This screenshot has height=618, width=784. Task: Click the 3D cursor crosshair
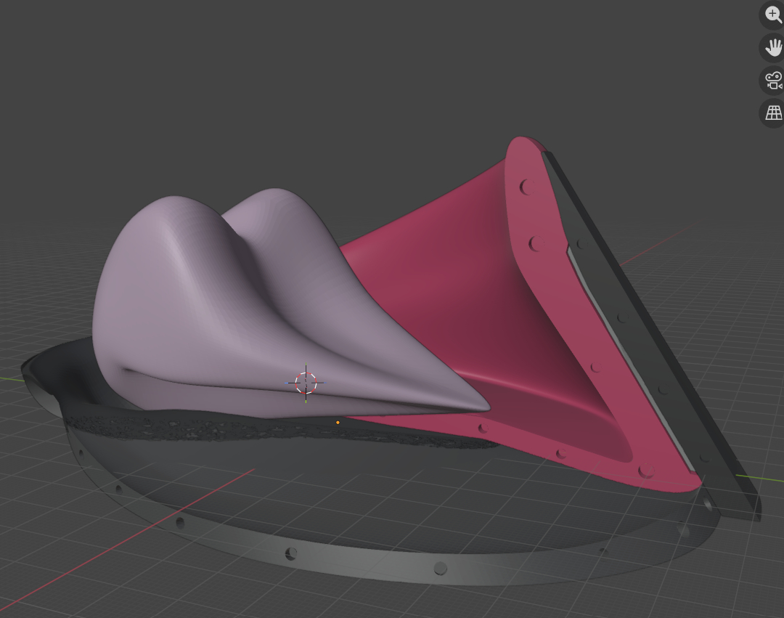click(306, 382)
